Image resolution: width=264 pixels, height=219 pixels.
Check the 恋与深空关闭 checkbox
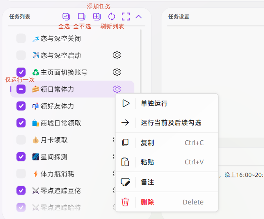click(x=21, y=39)
